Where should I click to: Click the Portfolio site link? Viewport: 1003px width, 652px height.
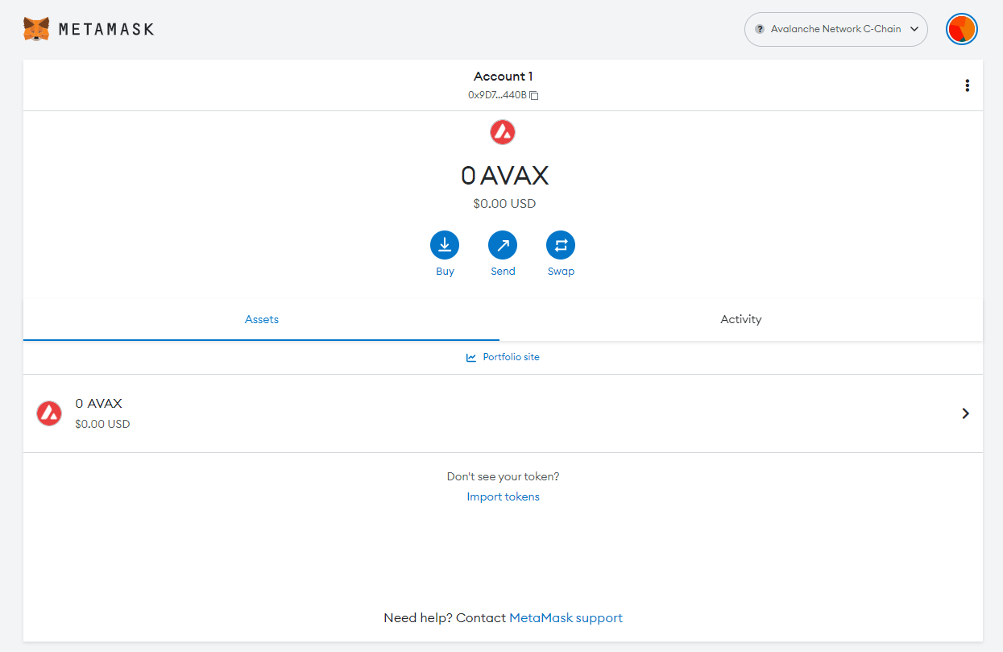click(511, 356)
